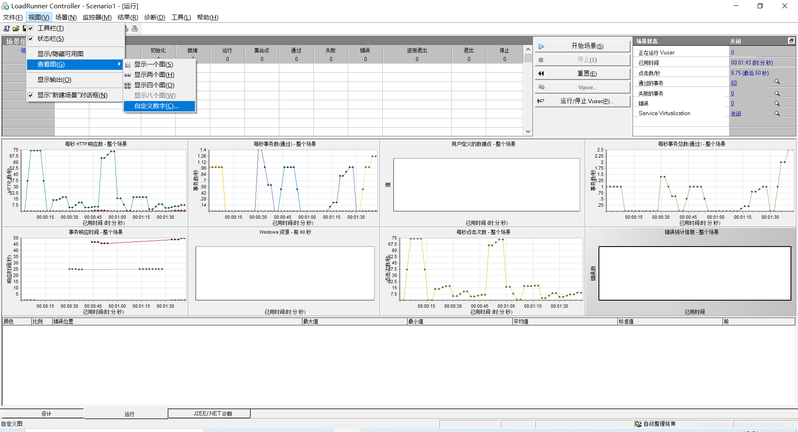The image size is (798, 432).
Task: Click the 0 link for 错误 row
Action: click(732, 104)
